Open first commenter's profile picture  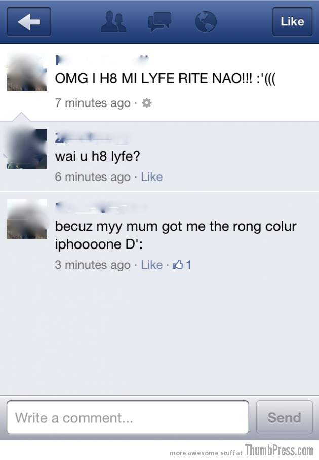(x=27, y=149)
